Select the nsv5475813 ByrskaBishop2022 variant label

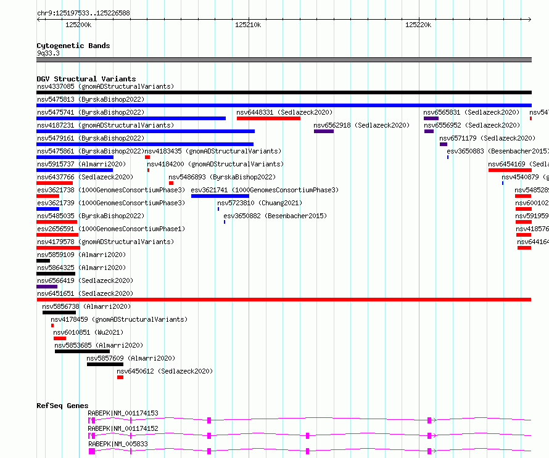91,99
